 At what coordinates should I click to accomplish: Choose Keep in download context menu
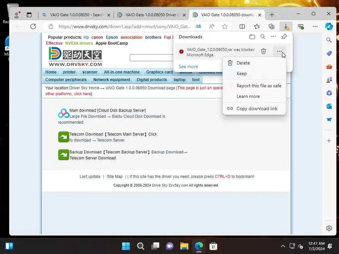pyautogui.click(x=255, y=73)
